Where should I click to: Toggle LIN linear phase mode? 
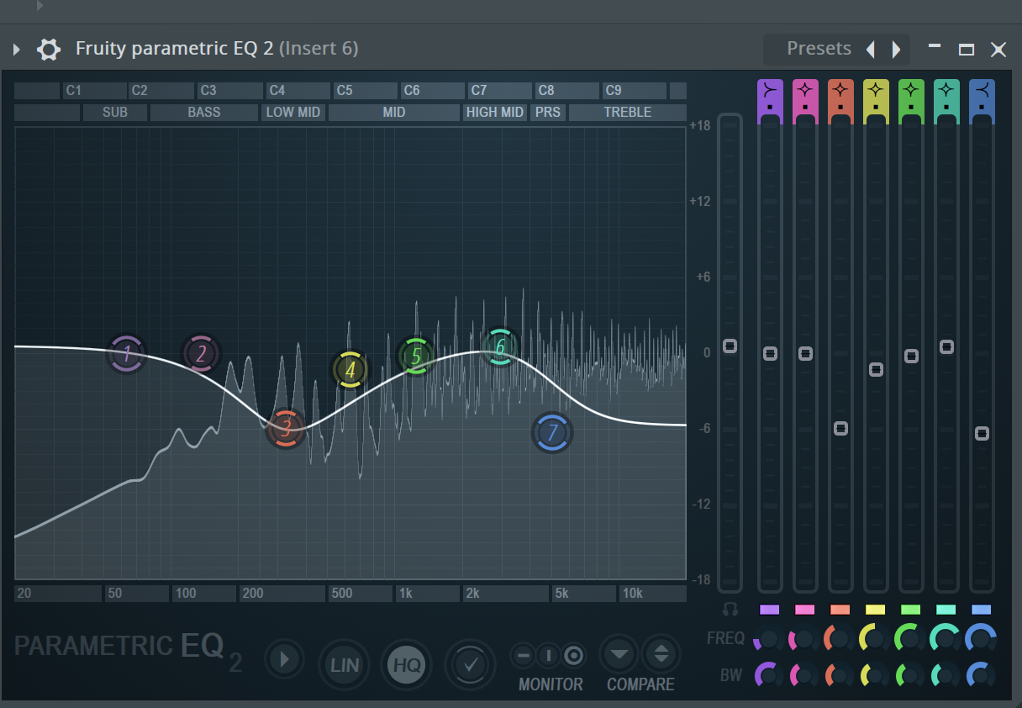(x=345, y=665)
